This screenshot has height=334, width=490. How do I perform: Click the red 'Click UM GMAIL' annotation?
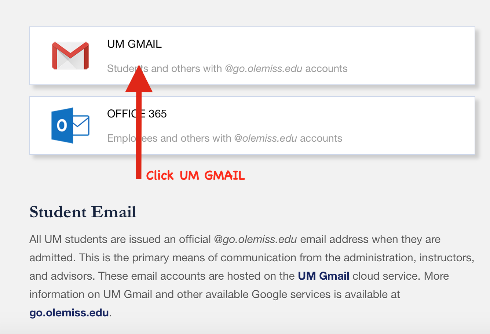[x=195, y=175]
